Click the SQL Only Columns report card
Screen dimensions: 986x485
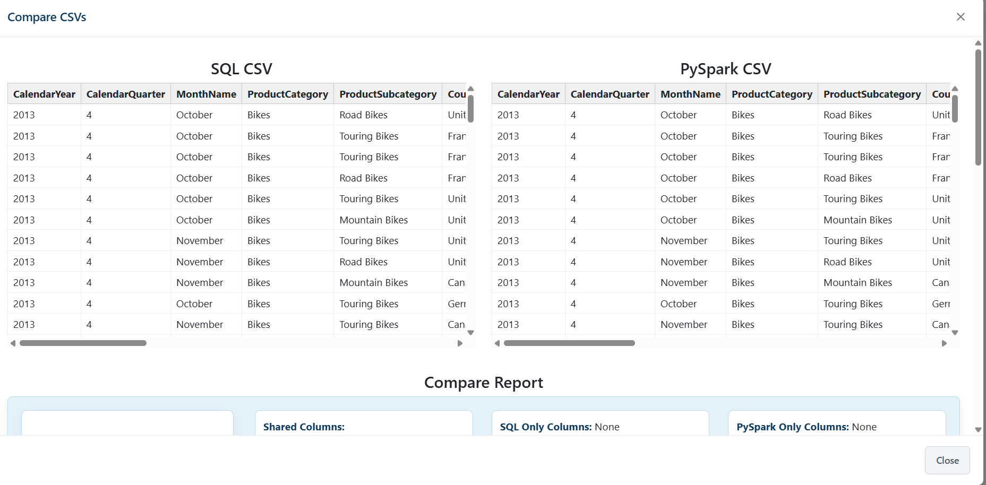[600, 425]
